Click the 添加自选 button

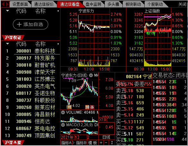31,24
